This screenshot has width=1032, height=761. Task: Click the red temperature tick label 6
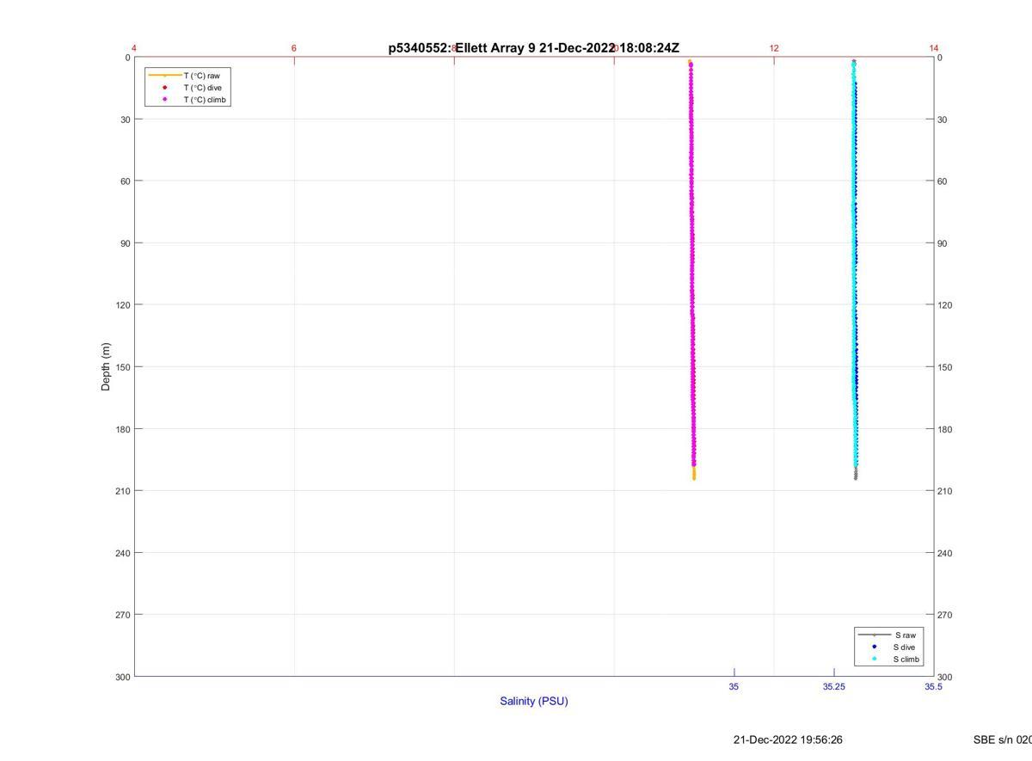[x=294, y=48]
